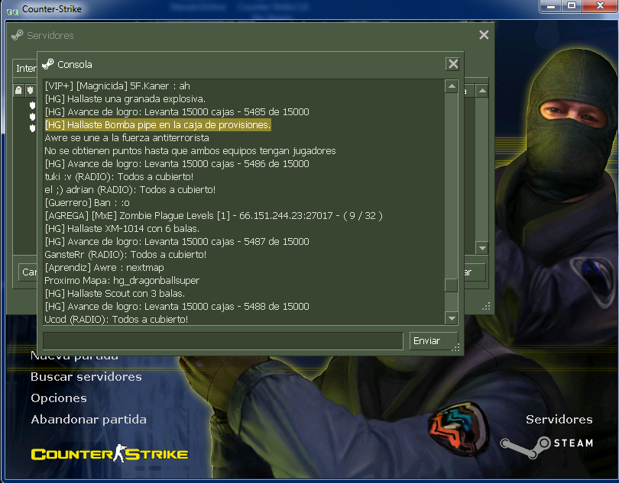Click the padlock column header icon
619x483 pixels.
[18, 90]
